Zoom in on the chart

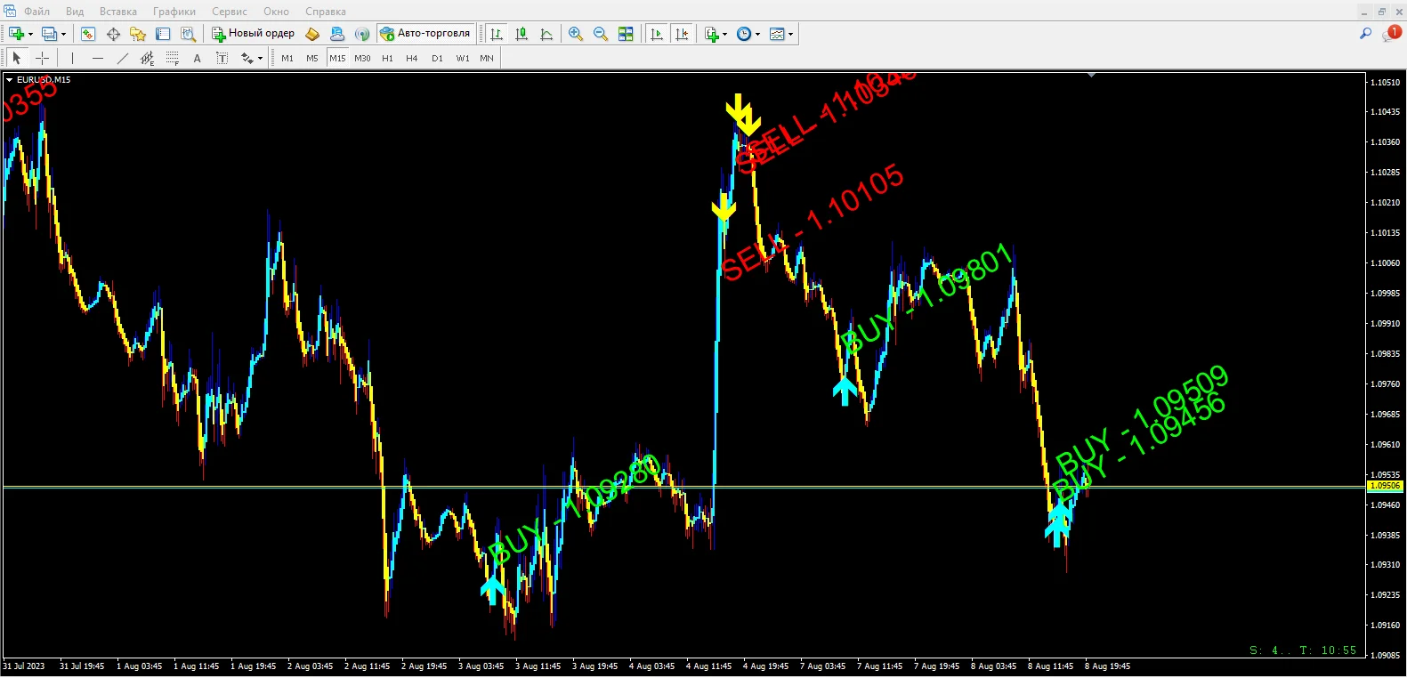(576, 34)
